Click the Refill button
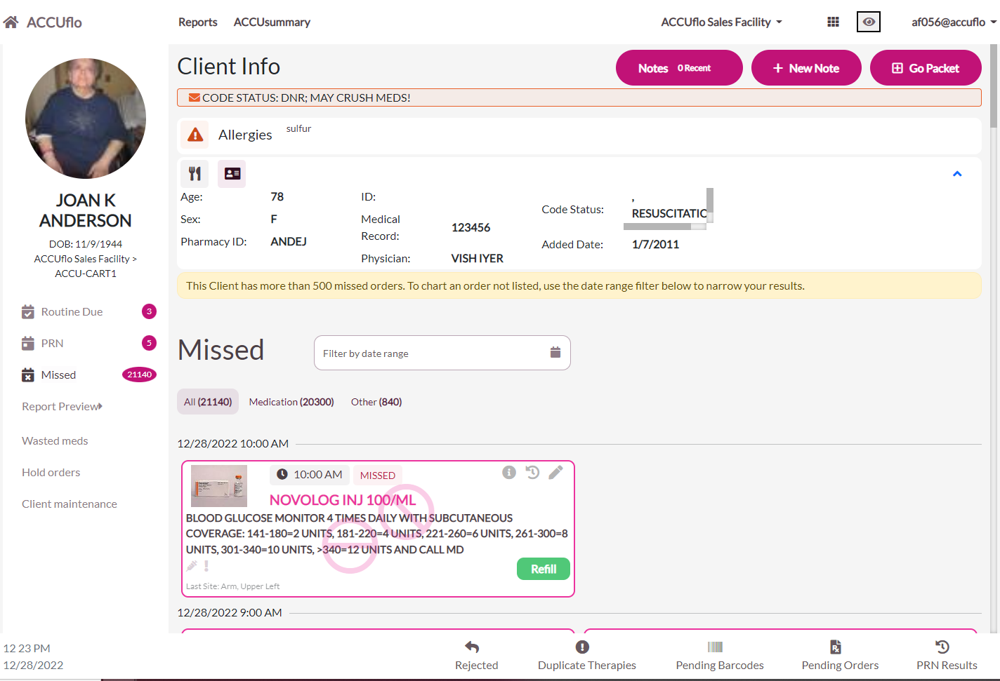The width and height of the screenshot is (1000, 681). pyautogui.click(x=544, y=569)
